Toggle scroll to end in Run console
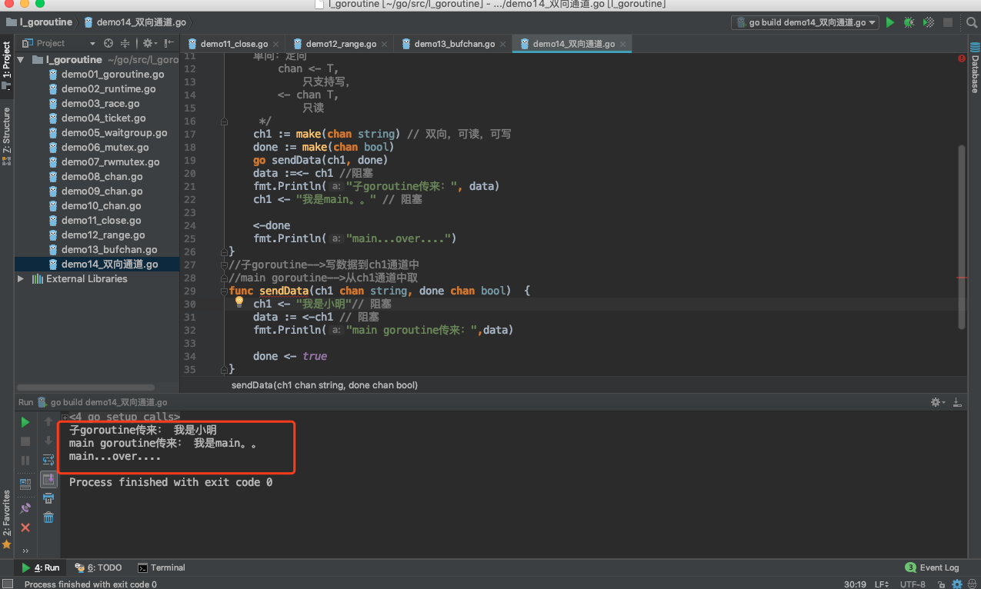The height and width of the screenshot is (589, 981). coord(48,479)
